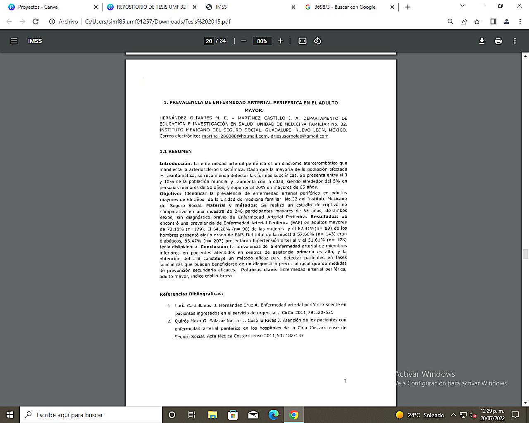529x423 pixels.
Task: Close the REPOSITORIO DE TESIS tab
Action: tap(195, 7)
